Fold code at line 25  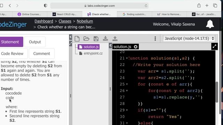click(127, 84)
